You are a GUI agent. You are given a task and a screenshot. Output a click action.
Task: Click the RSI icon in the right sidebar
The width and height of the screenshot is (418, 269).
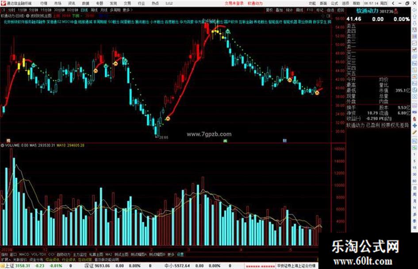414,112
